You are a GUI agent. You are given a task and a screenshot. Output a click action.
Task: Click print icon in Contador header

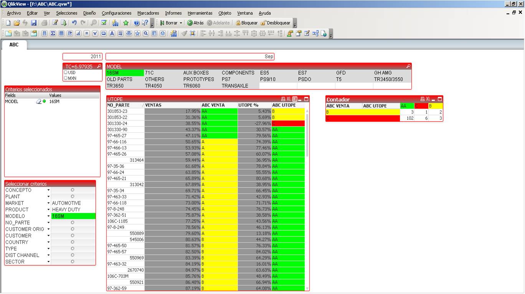click(x=422, y=99)
